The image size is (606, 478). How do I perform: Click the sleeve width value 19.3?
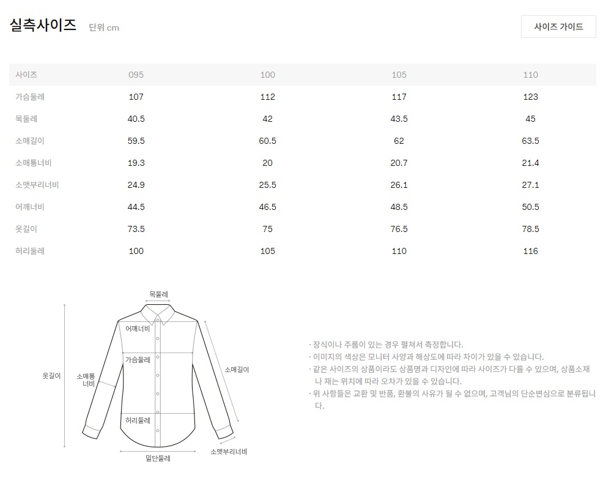[136, 163]
